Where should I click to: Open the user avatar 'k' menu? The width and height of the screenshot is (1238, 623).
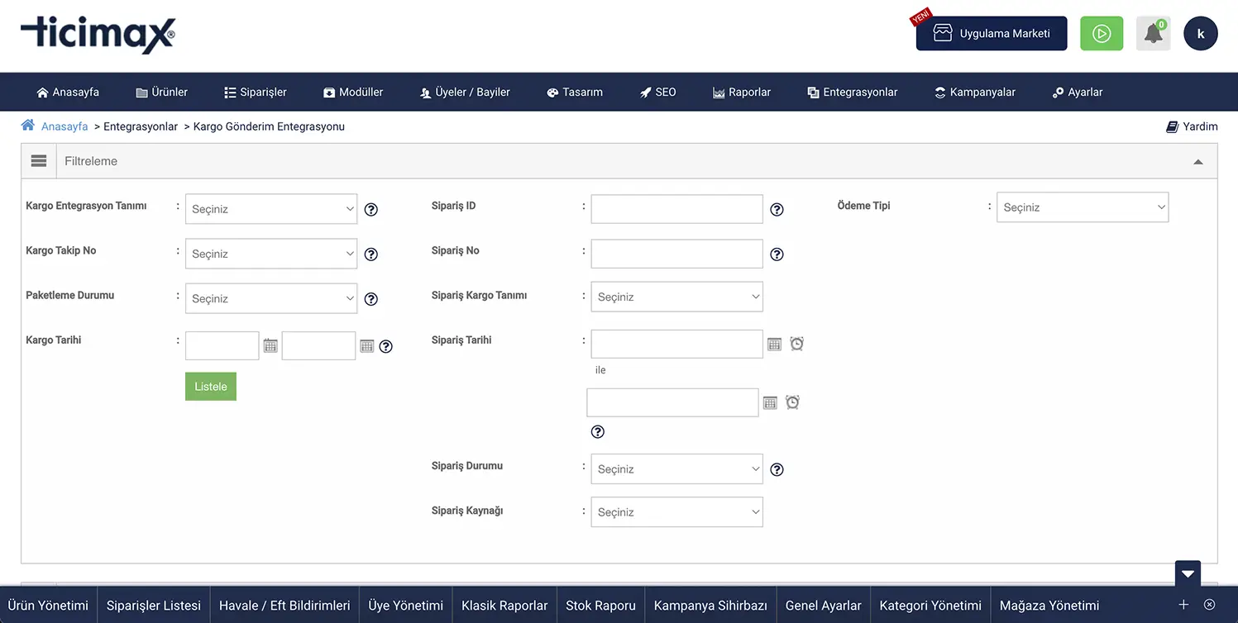pyautogui.click(x=1201, y=34)
